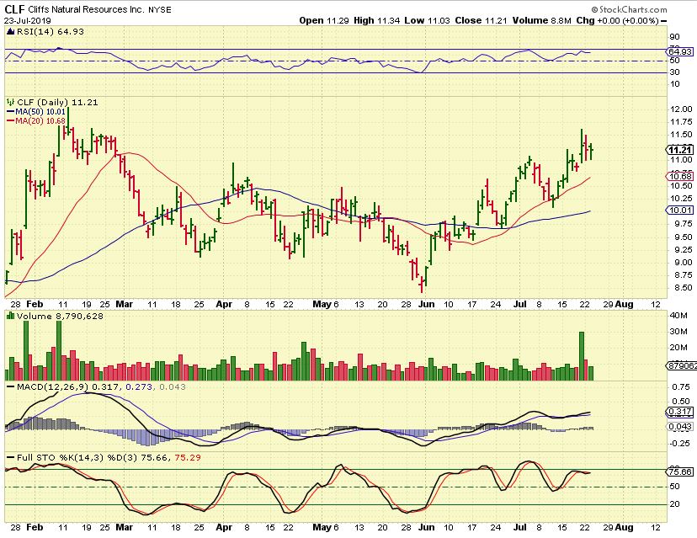
Task: Click the current price tag 11.21 on the price axis
Action: pos(680,150)
